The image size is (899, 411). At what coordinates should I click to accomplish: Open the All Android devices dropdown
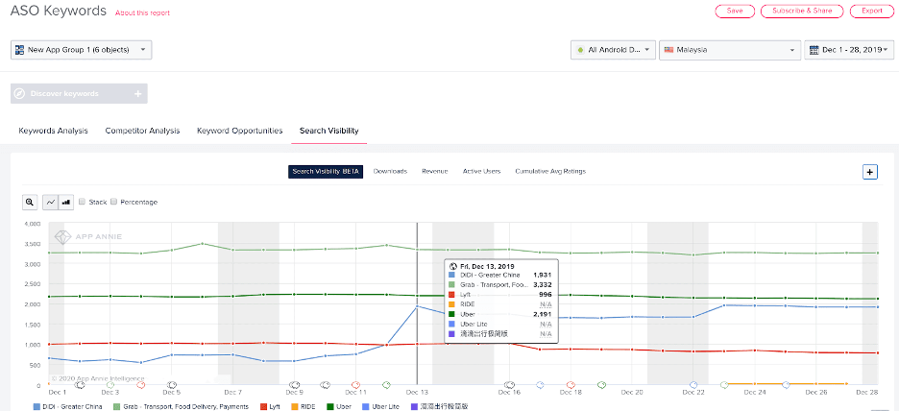(613, 50)
